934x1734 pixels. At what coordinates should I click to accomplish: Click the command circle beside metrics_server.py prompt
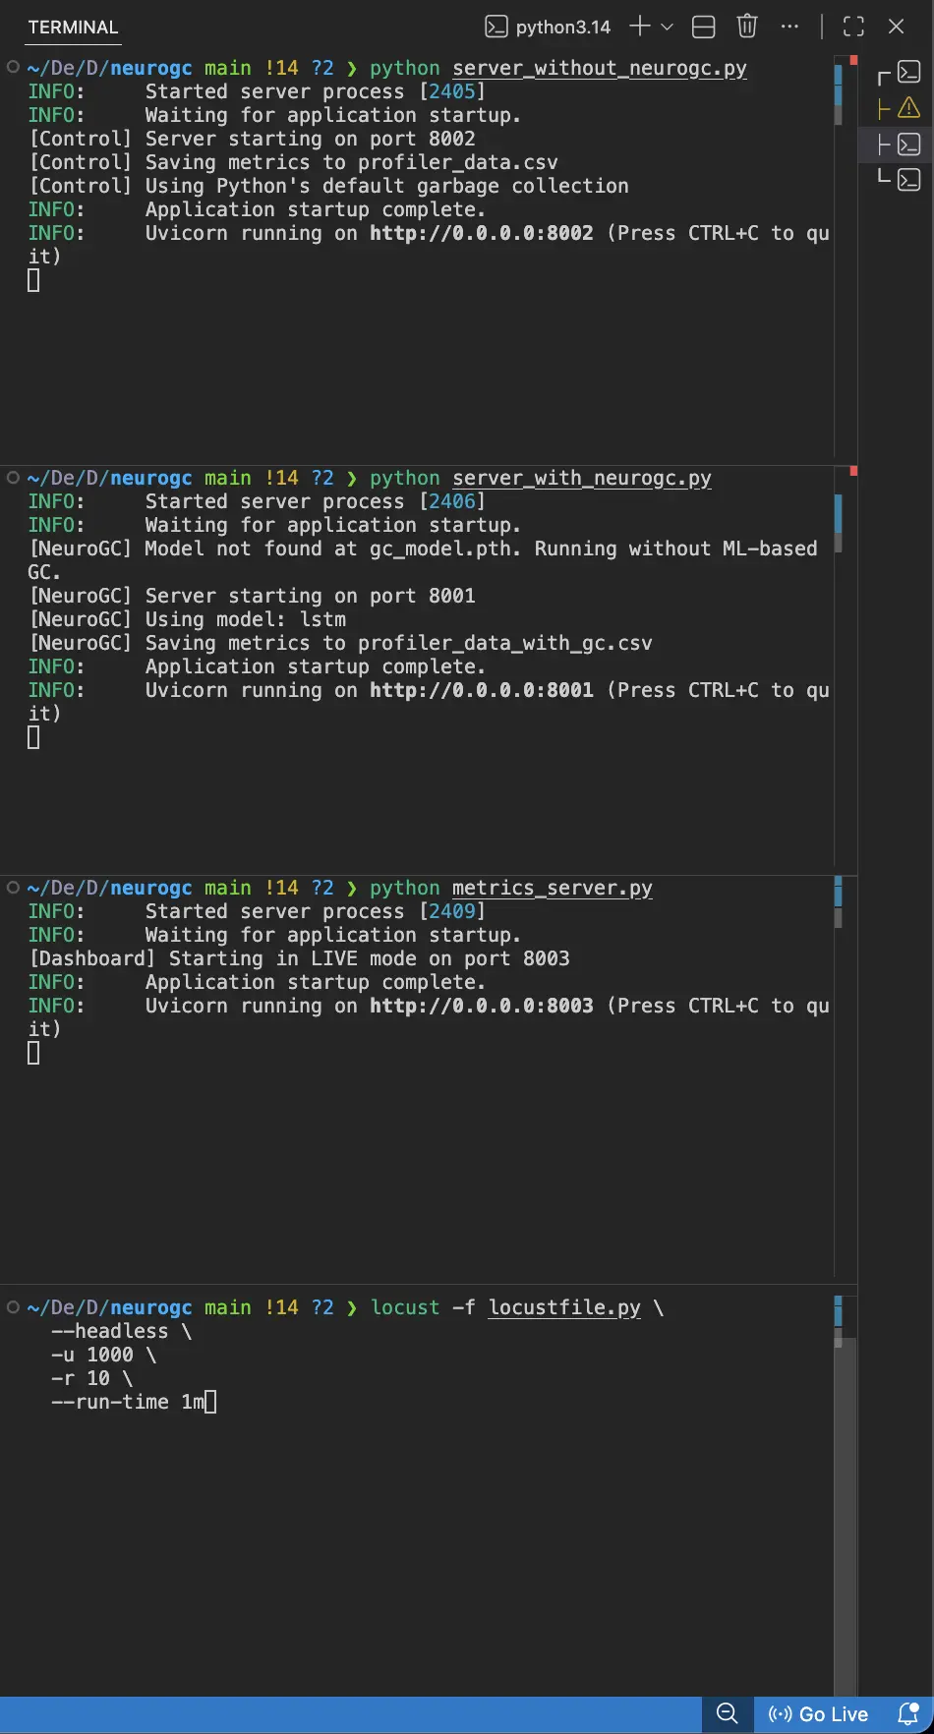(13, 888)
